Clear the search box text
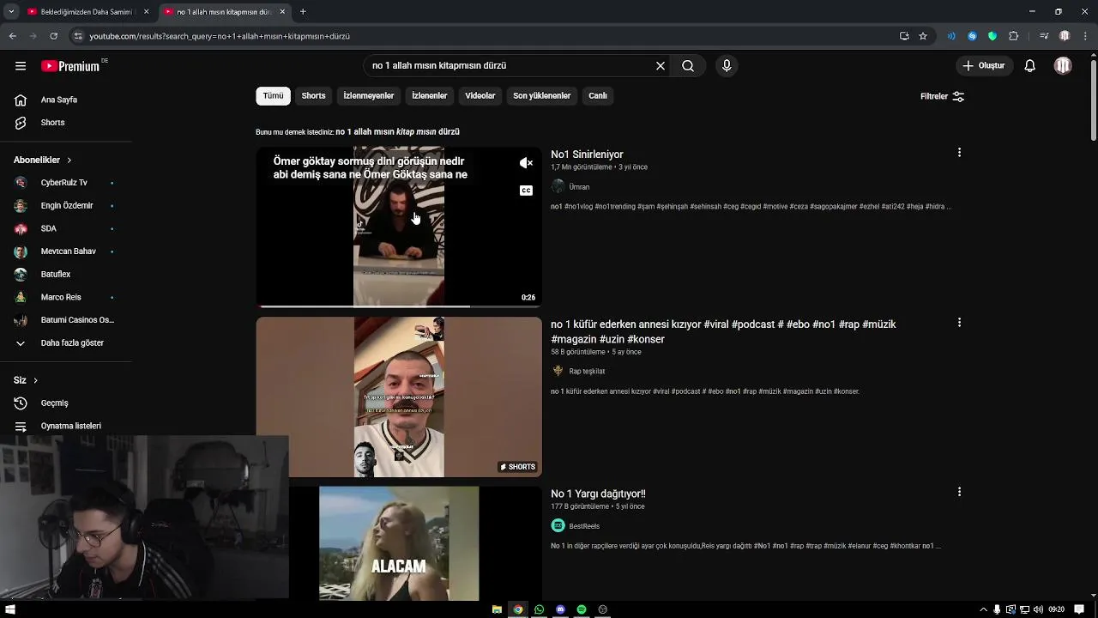The height and width of the screenshot is (618, 1098). click(661, 66)
